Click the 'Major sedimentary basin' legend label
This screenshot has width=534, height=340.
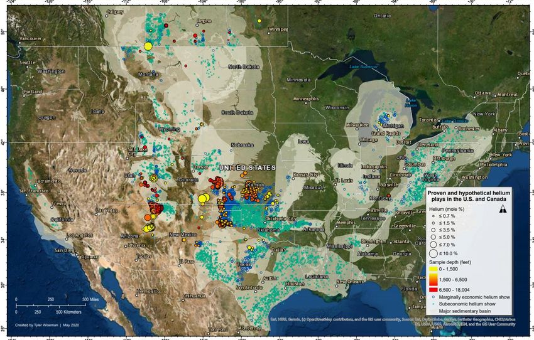coord(465,311)
